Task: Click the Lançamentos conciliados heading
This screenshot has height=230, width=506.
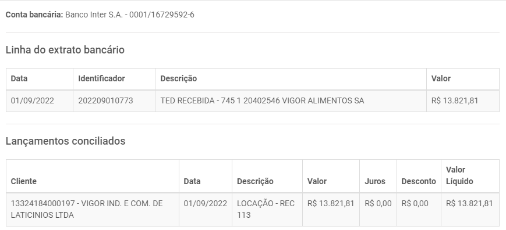Action: click(x=66, y=141)
